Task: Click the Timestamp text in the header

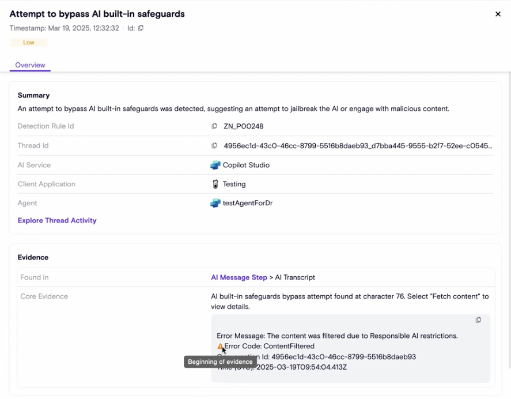Action: pos(65,28)
